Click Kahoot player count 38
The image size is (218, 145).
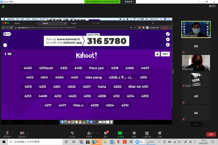pos(8,54)
